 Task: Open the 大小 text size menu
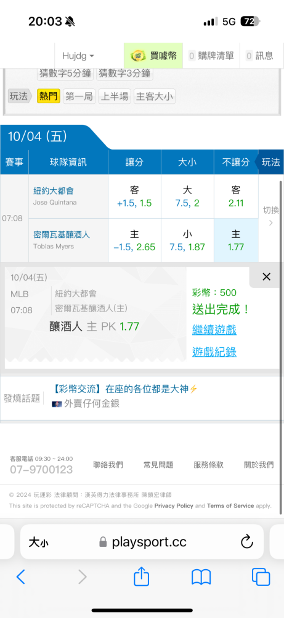[38, 543]
